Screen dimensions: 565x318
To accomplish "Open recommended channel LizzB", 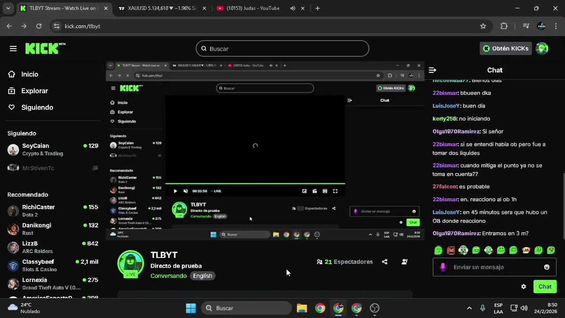I will [53, 247].
